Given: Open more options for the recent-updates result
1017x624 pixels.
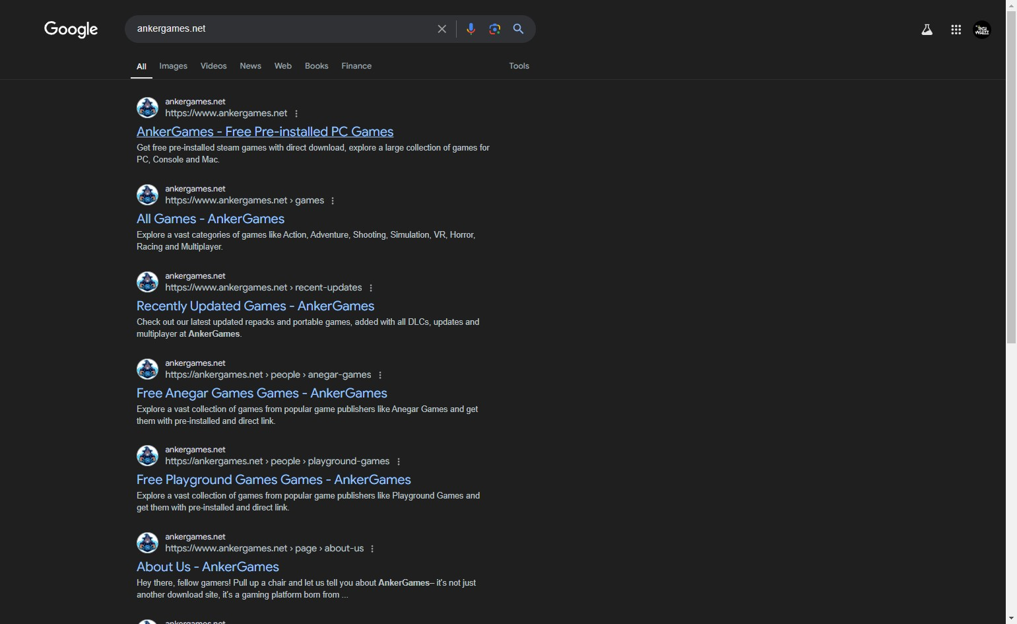Looking at the screenshot, I should (x=371, y=288).
